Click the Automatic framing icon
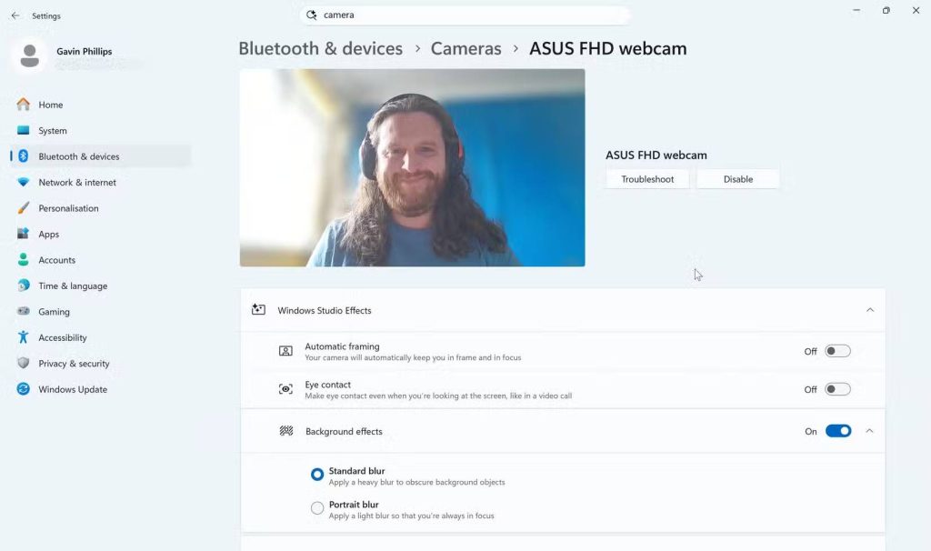The image size is (931, 551). click(x=285, y=351)
